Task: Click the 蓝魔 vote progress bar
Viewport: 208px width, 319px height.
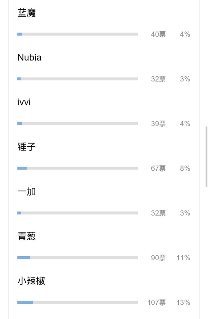Action: (x=78, y=34)
